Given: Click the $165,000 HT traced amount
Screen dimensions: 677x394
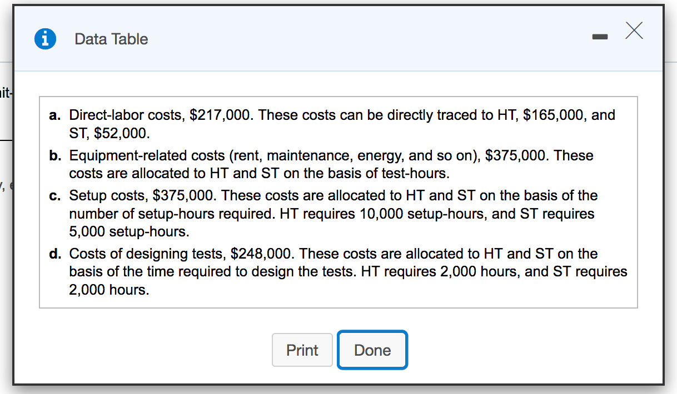Looking at the screenshot, I should [555, 115].
